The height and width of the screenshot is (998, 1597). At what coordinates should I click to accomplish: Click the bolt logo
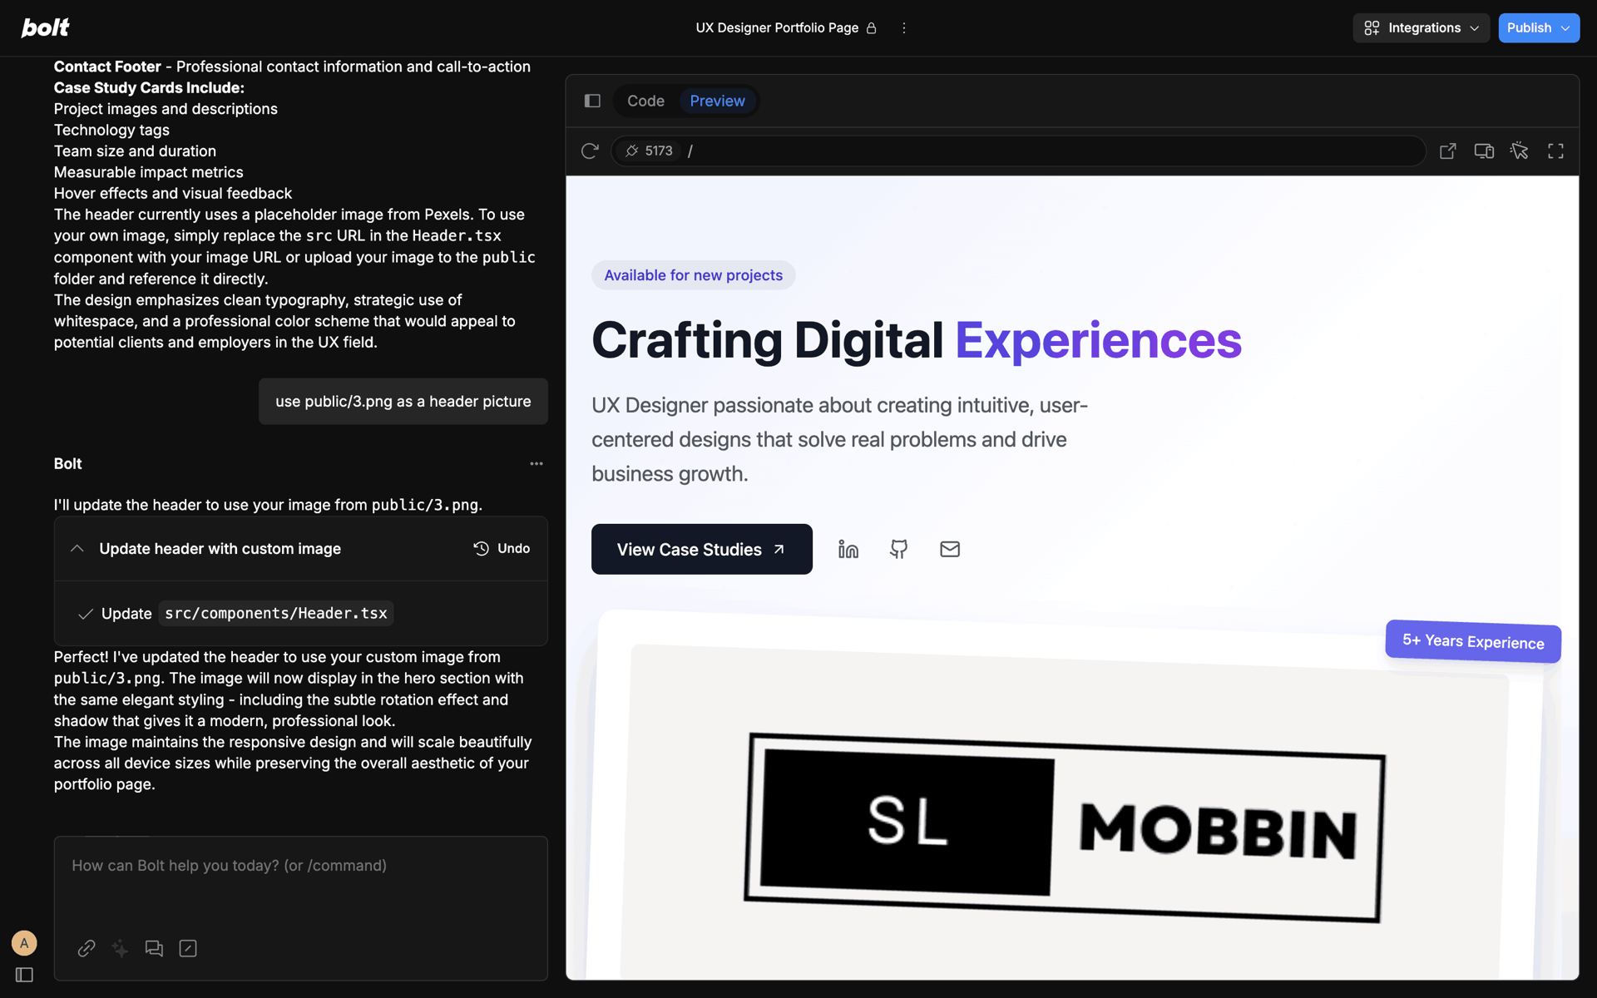click(x=45, y=27)
